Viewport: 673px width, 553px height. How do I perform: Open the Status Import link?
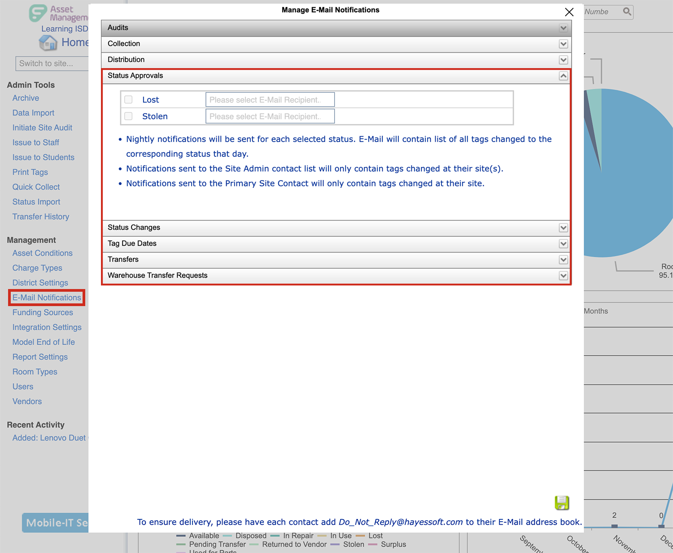(36, 202)
